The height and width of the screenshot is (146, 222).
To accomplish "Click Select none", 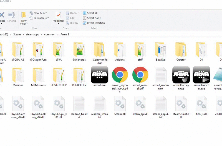I will pyautogui.click(x=92, y=18).
